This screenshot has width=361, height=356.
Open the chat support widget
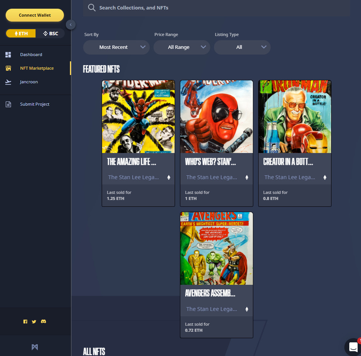click(x=353, y=347)
